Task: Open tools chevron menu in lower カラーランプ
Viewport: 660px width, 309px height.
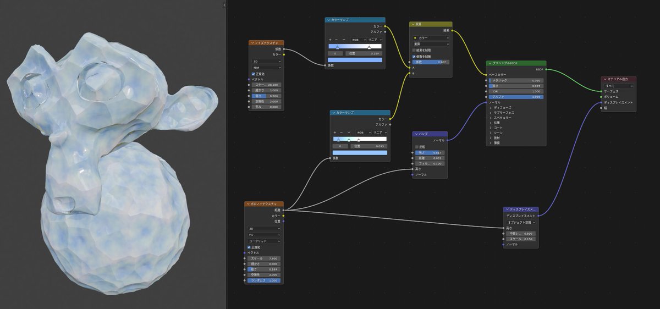Action: click(x=349, y=133)
